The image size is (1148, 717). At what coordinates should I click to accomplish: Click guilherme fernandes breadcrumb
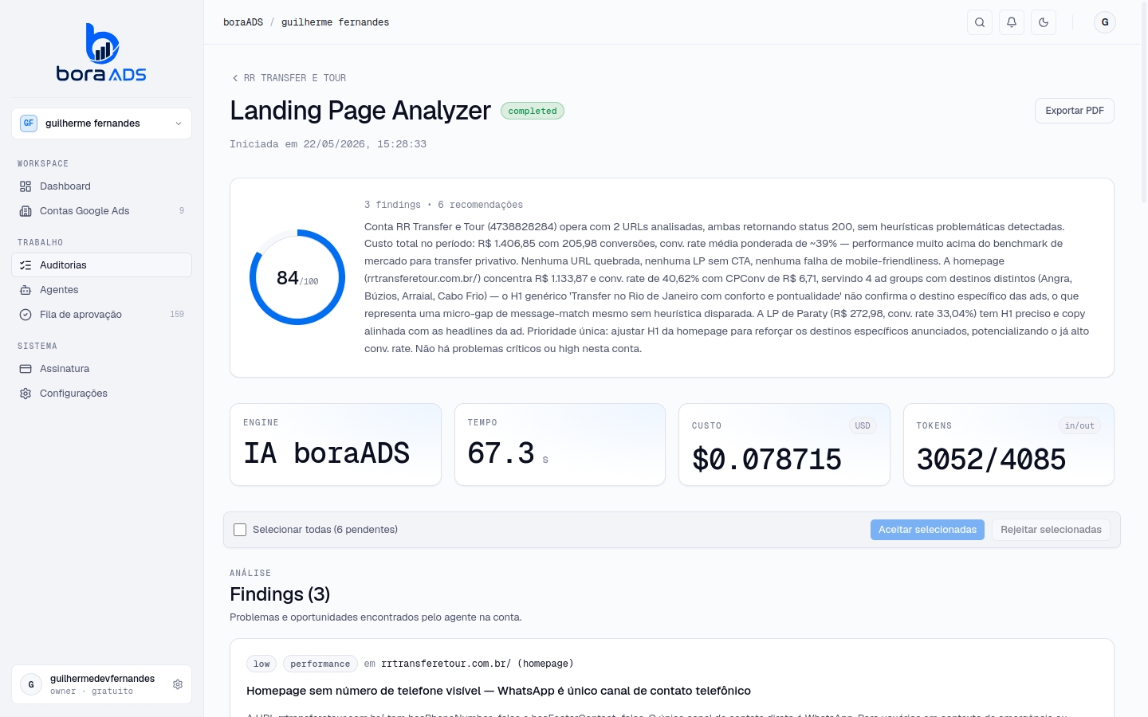click(x=335, y=22)
